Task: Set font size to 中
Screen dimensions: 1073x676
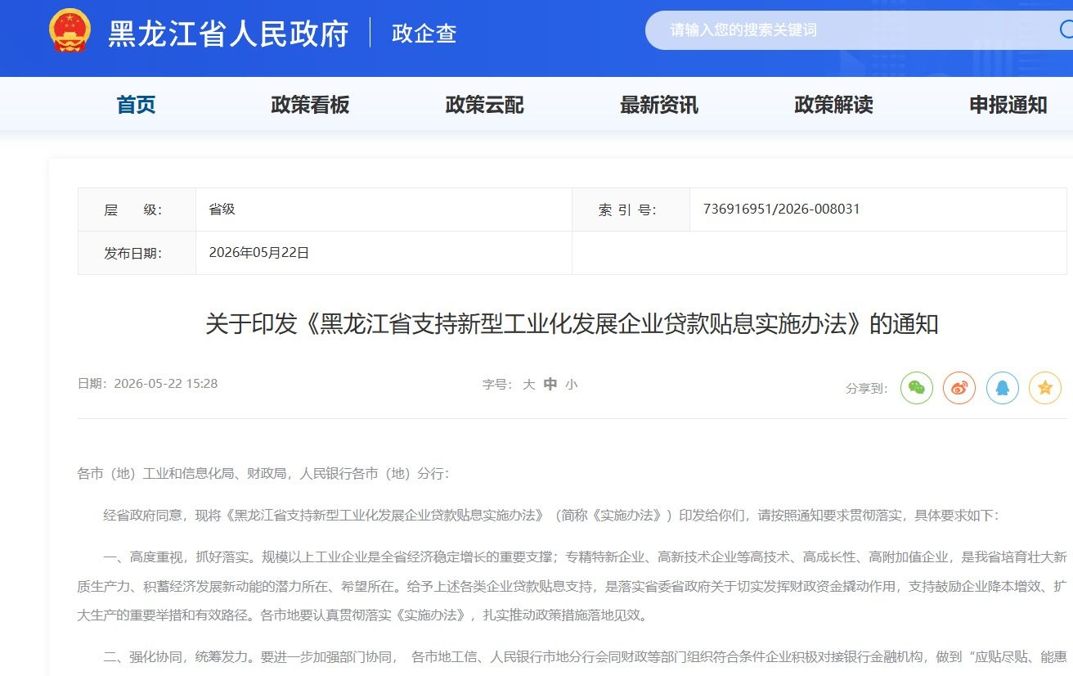Action: click(550, 384)
